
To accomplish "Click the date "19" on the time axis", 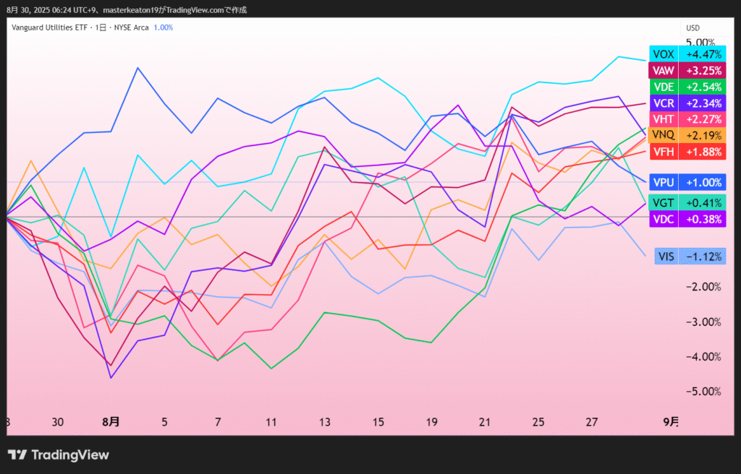I will click(x=431, y=421).
